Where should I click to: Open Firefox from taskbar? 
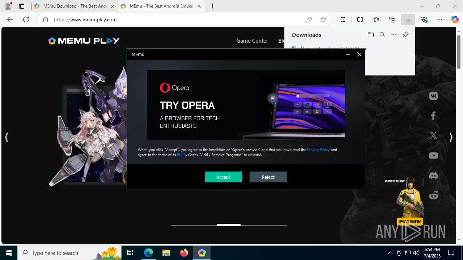click(184, 253)
